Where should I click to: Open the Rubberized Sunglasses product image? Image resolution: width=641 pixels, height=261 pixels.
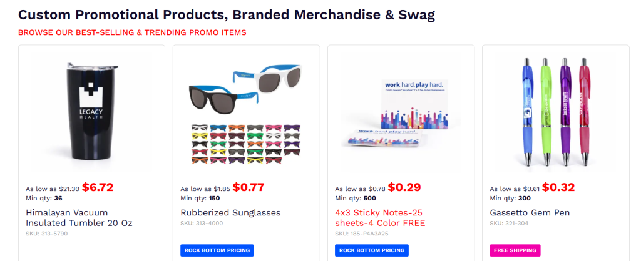(x=246, y=112)
